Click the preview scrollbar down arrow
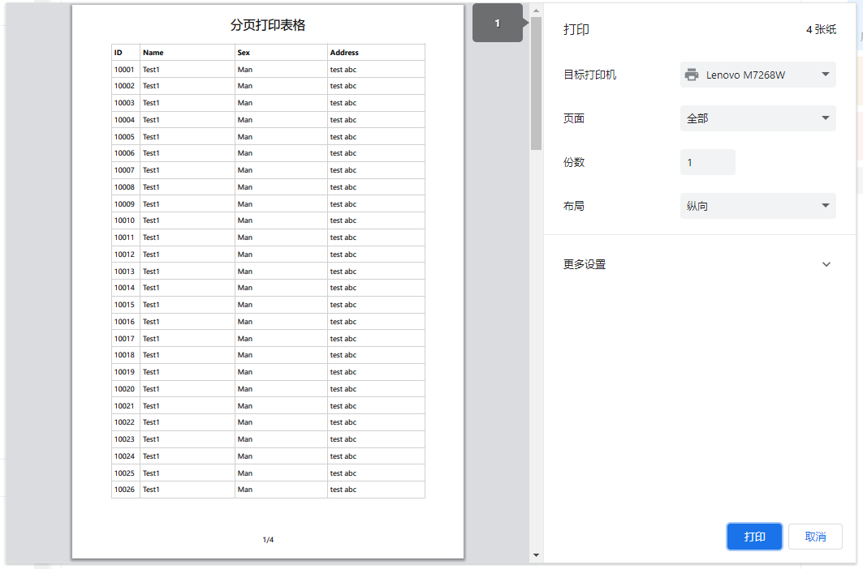Image resolution: width=863 pixels, height=569 pixels. (536, 555)
